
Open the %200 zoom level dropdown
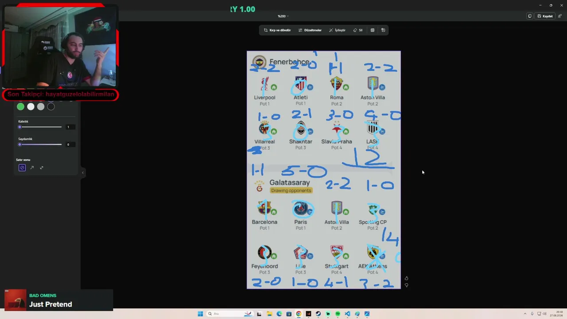[x=283, y=16]
